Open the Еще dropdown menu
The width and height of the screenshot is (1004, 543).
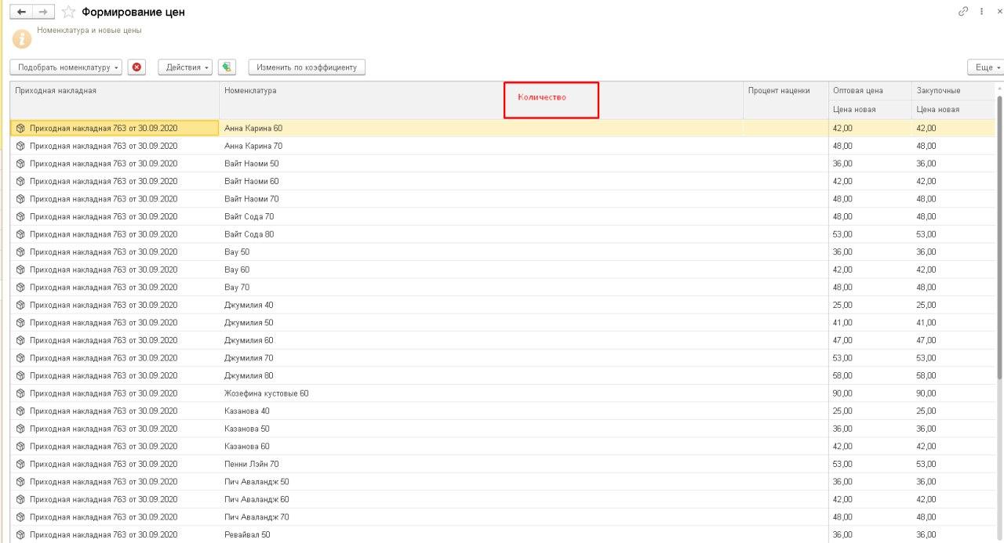pos(986,67)
